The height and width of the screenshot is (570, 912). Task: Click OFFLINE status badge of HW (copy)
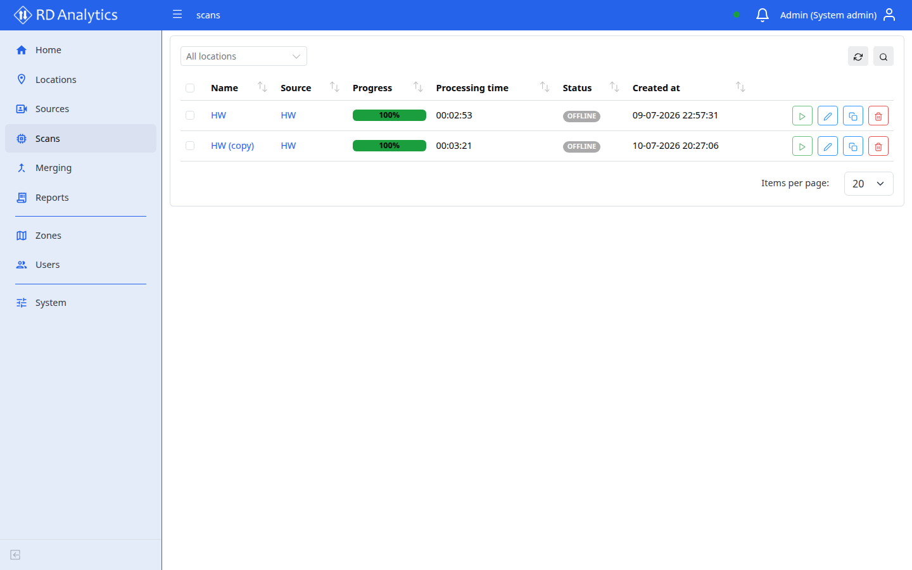click(581, 146)
